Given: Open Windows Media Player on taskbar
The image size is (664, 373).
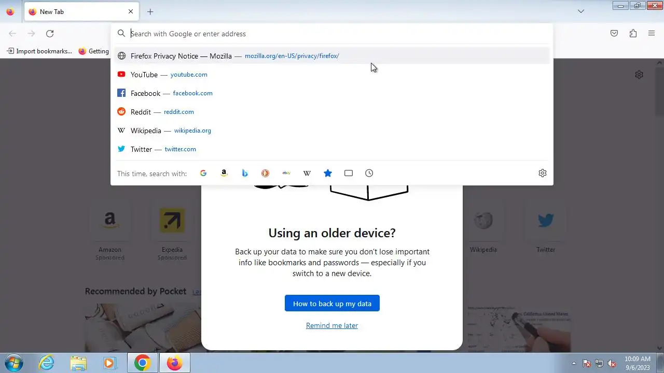Looking at the screenshot, I should 109,363.
